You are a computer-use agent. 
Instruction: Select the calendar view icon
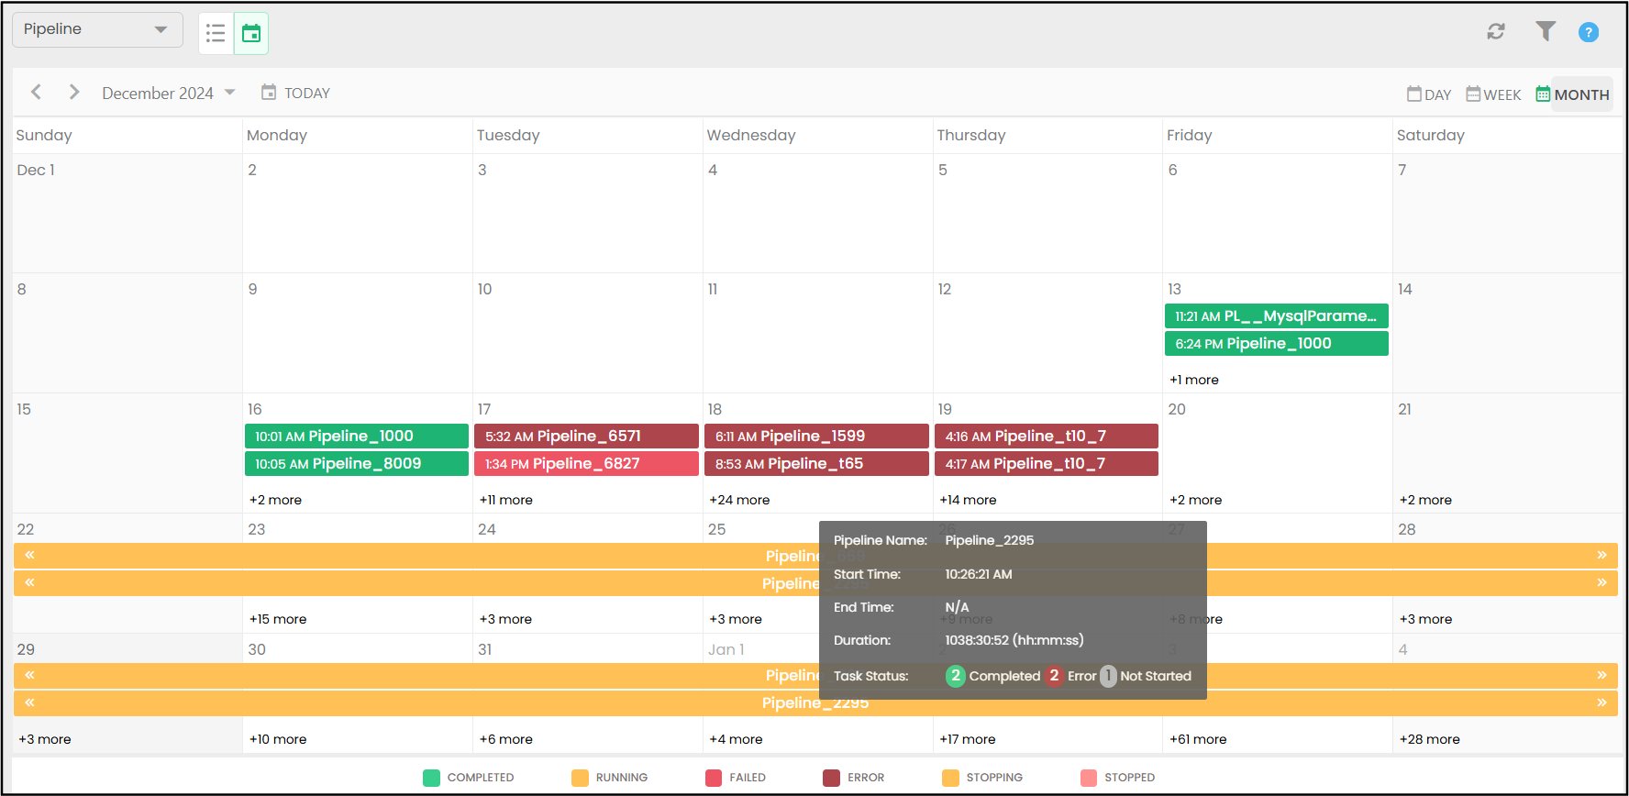[x=251, y=34]
